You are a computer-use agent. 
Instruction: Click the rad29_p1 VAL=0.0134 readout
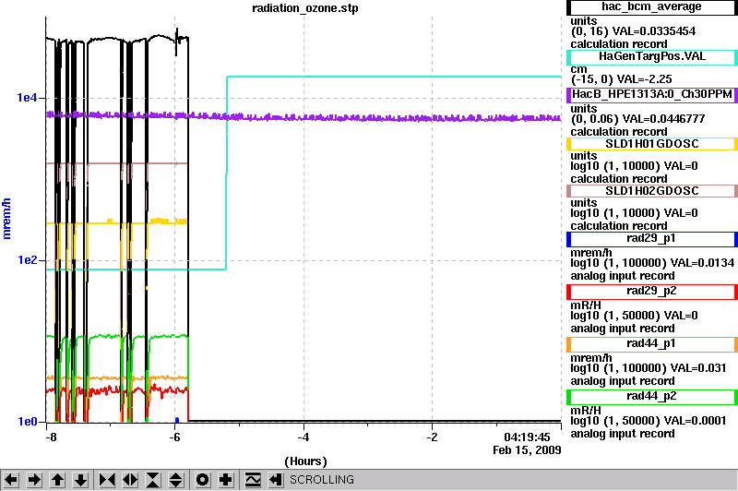point(702,263)
